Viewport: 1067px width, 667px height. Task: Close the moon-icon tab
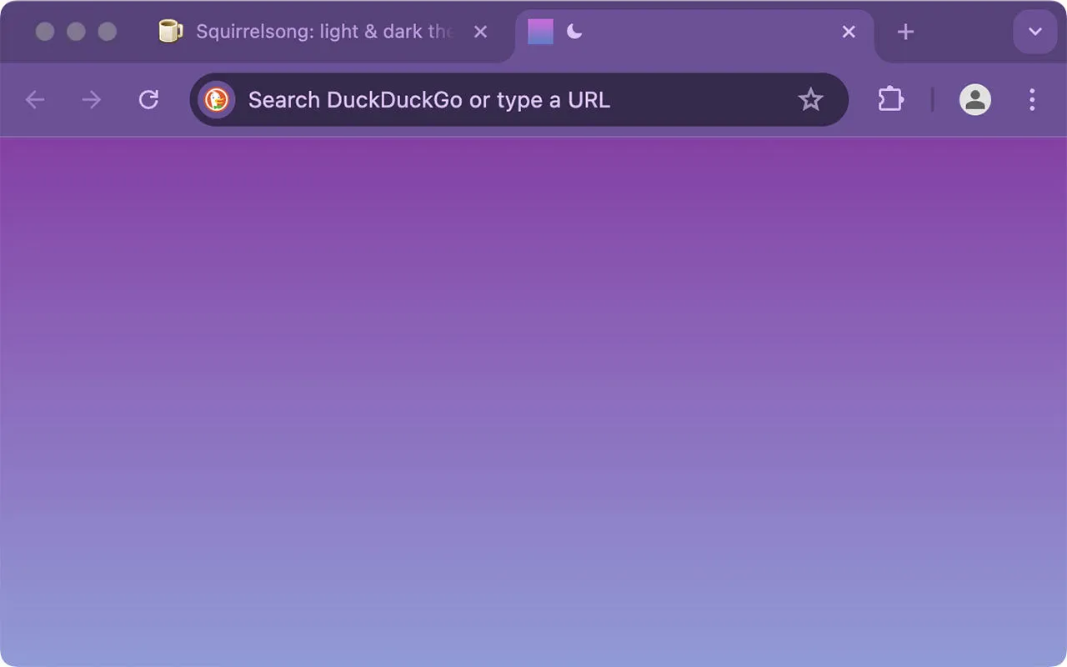click(849, 32)
